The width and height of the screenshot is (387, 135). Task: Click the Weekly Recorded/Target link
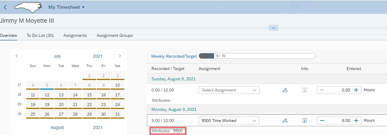(174, 56)
